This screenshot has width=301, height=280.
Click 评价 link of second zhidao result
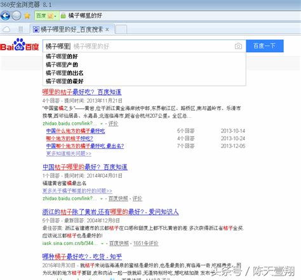tap(137, 199)
